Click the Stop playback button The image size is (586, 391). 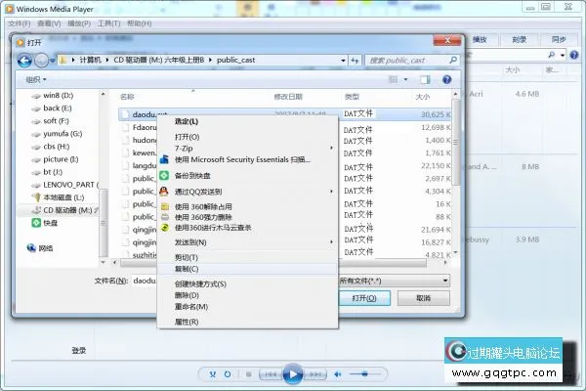tap(248, 373)
